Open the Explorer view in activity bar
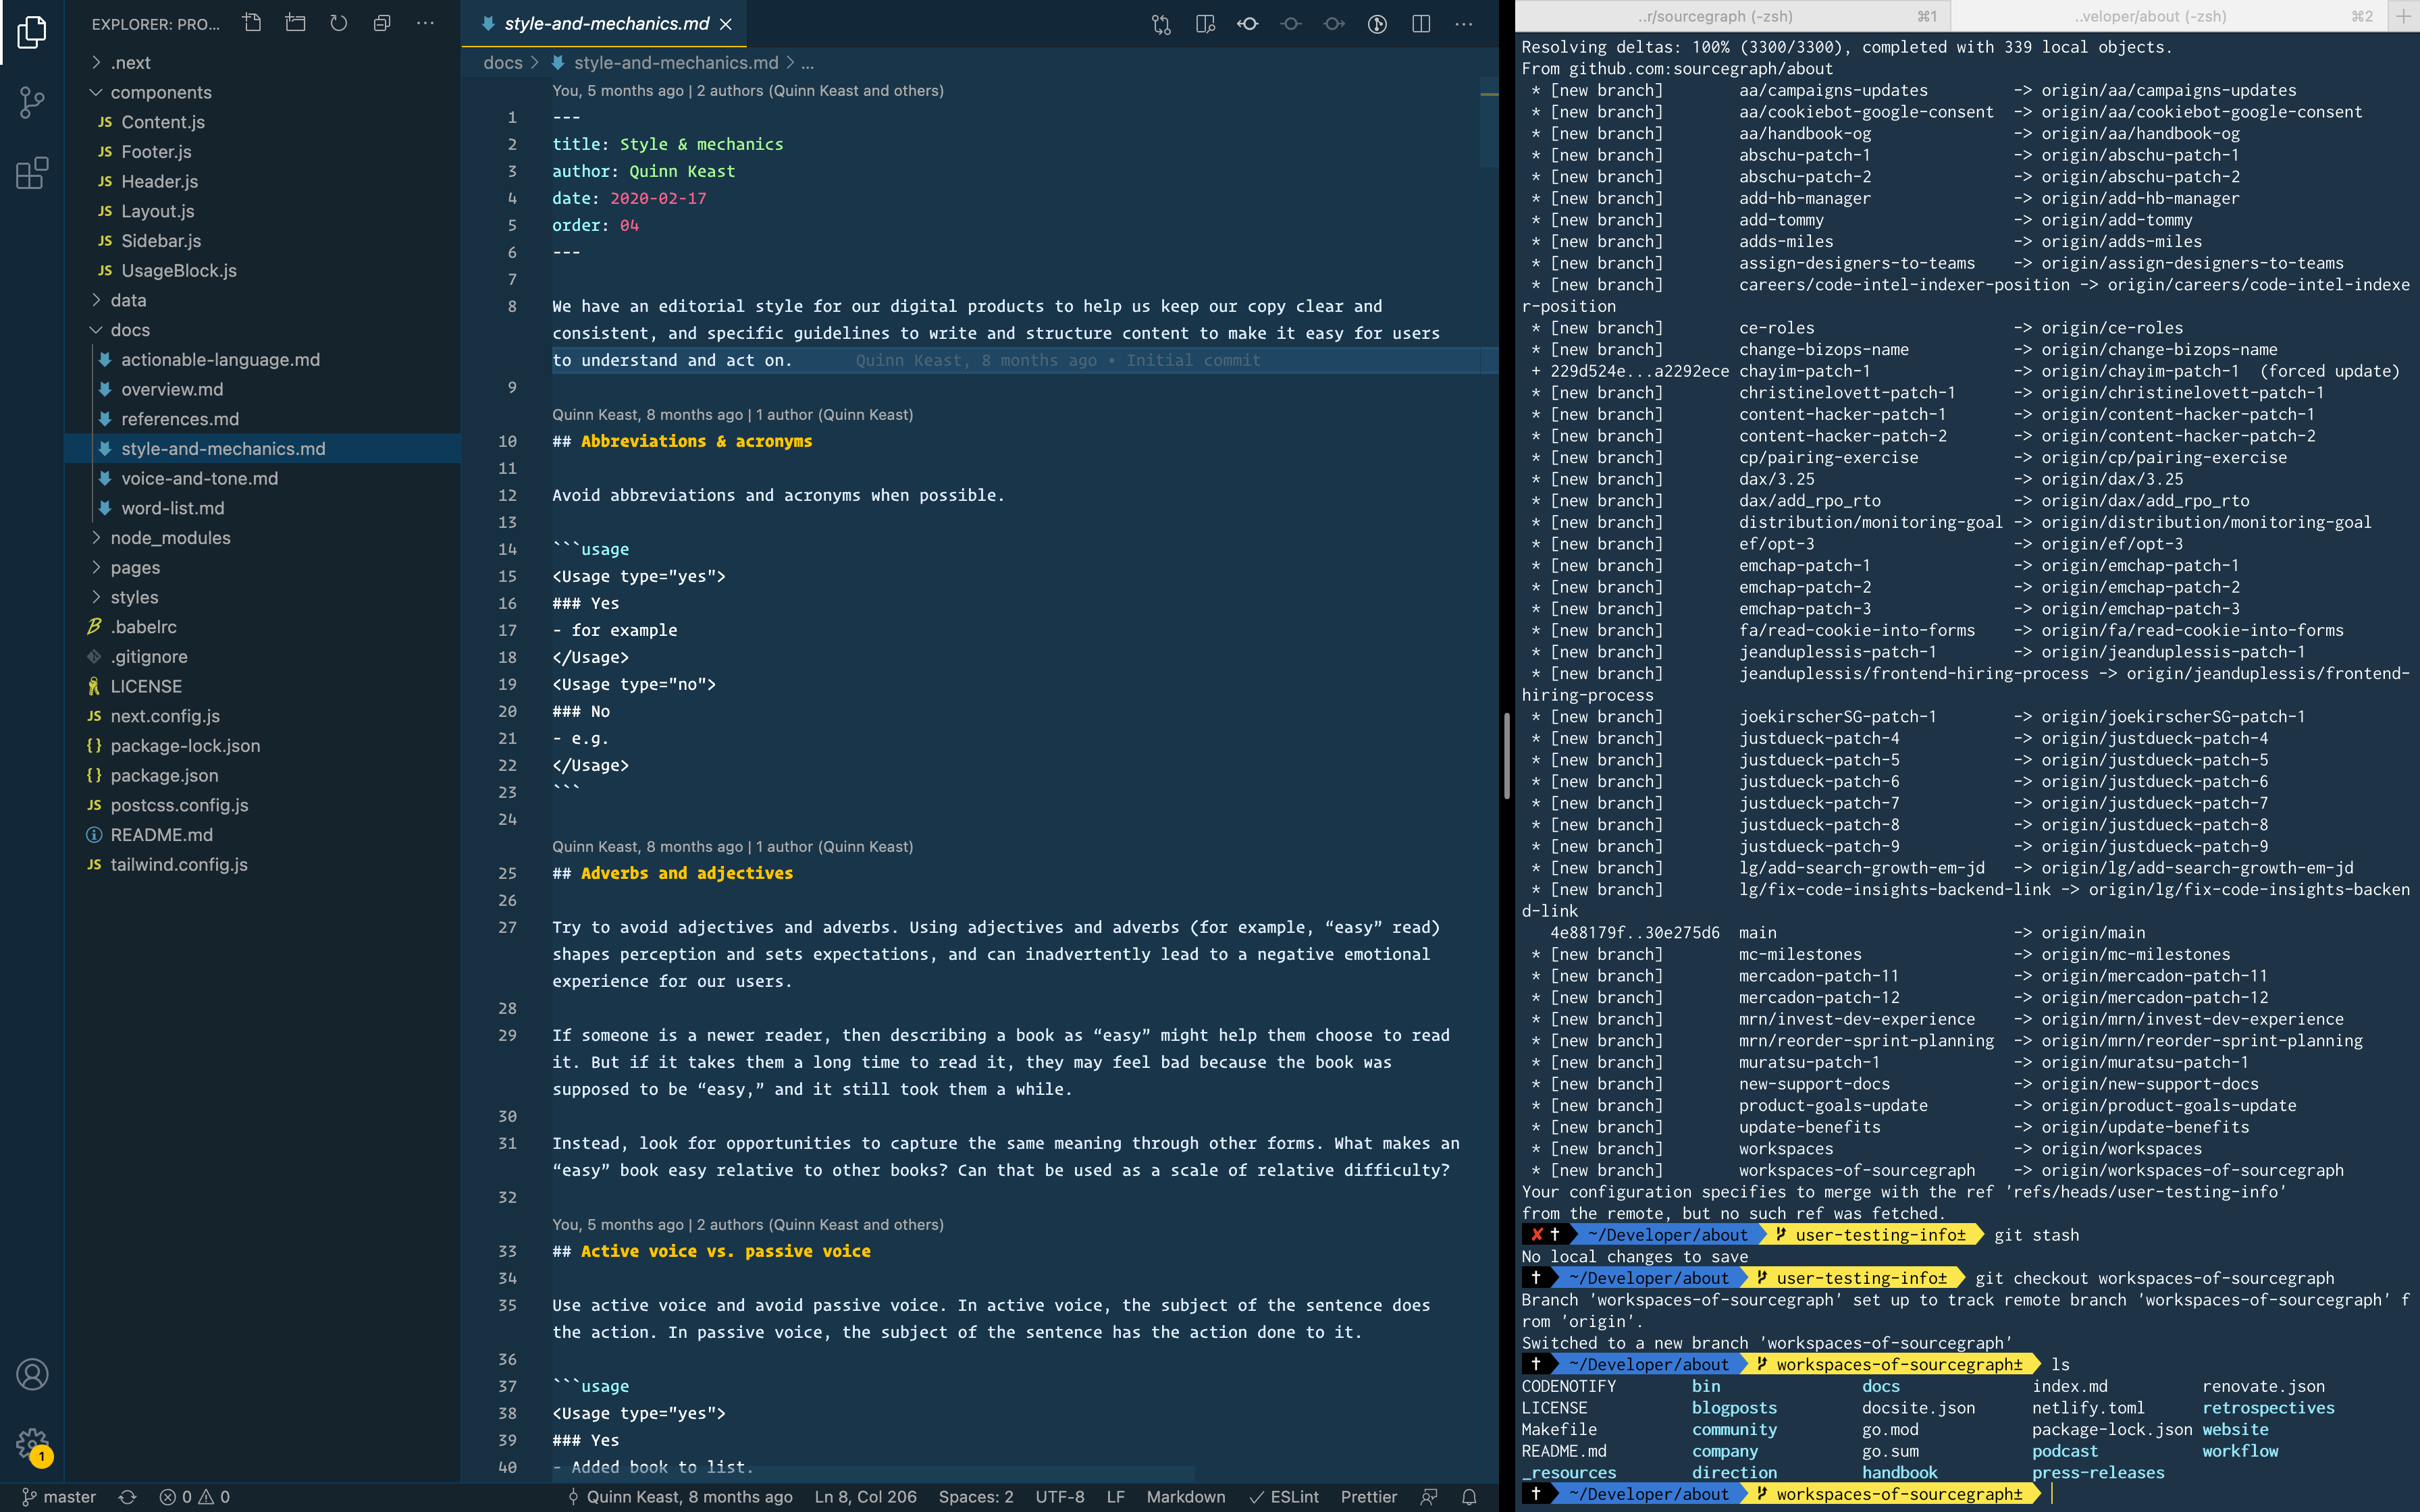The height and width of the screenshot is (1512, 2420). [x=32, y=32]
